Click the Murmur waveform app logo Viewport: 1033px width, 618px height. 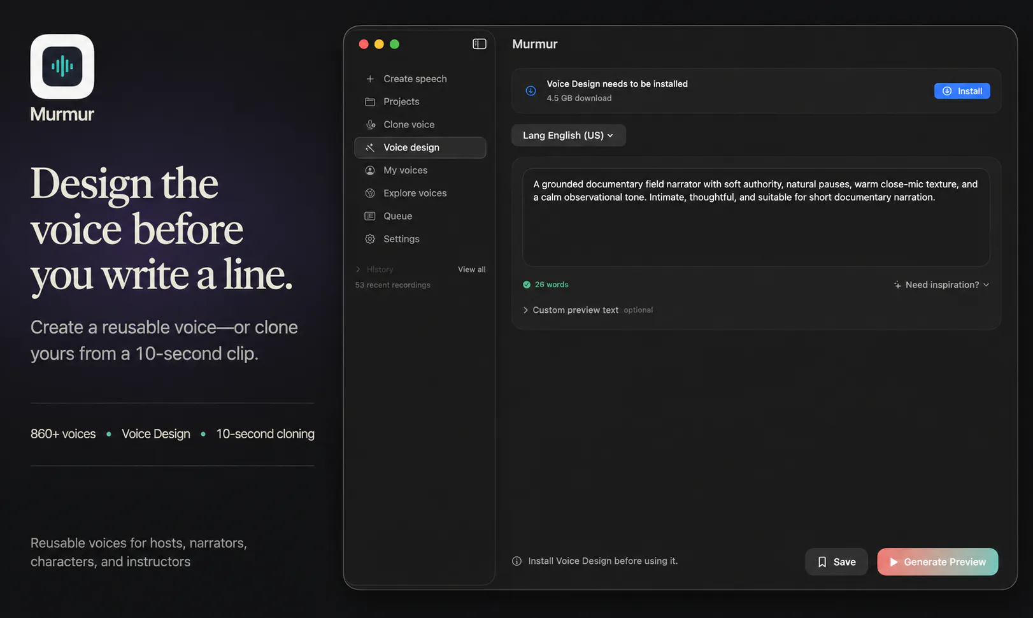coord(62,66)
